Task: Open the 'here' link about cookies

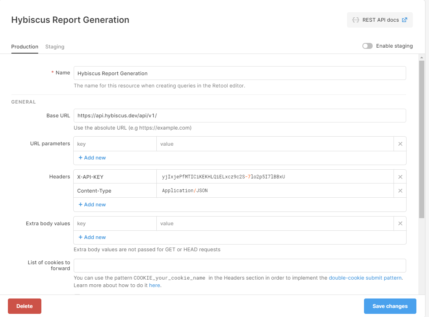Action: click(x=154, y=285)
